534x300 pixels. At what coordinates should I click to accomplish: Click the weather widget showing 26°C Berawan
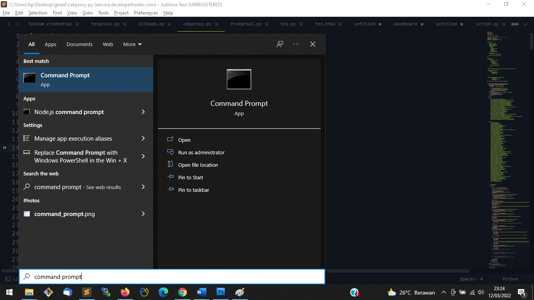[x=411, y=292]
